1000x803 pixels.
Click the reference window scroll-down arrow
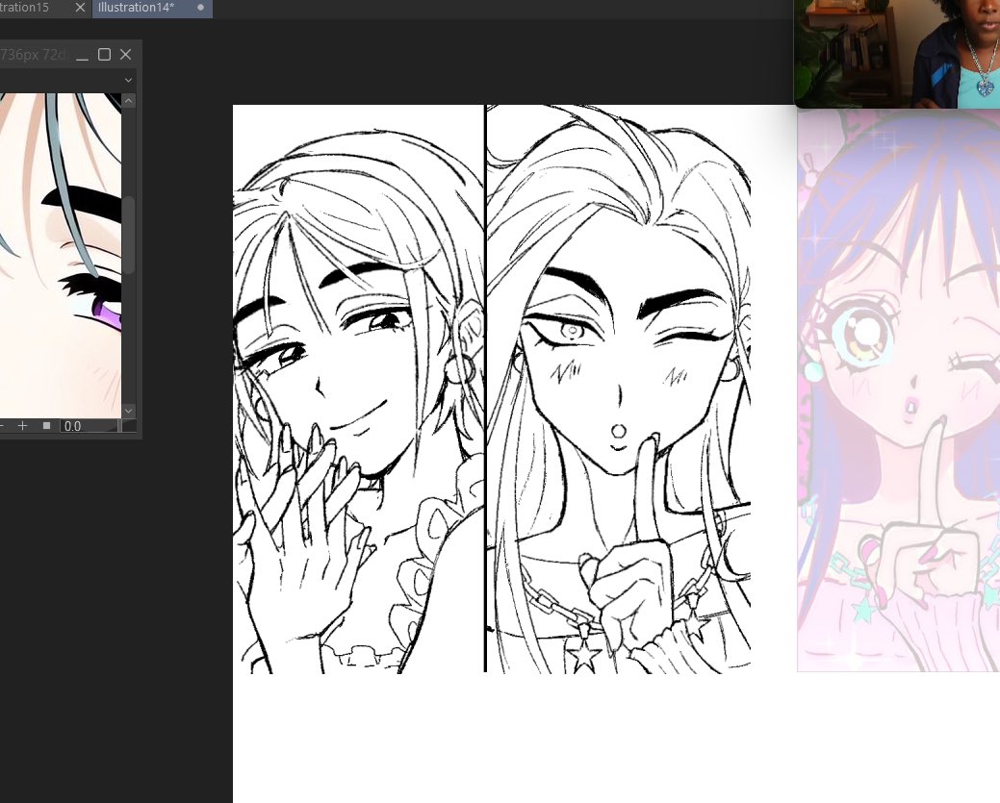point(129,411)
